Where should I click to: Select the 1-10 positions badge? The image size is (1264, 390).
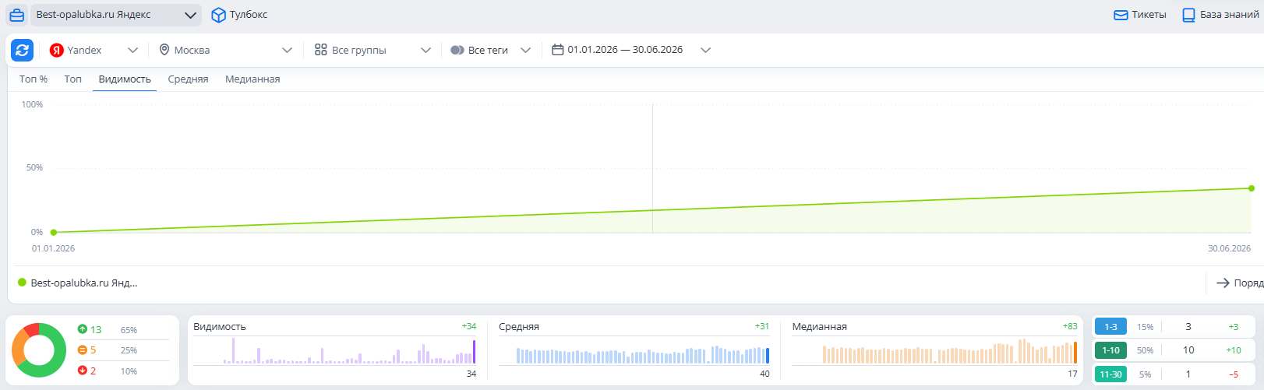[x=1110, y=350]
